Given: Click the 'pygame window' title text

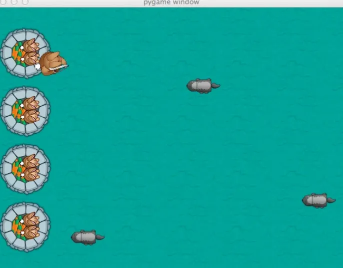Looking at the screenshot, I should [x=171, y=3].
